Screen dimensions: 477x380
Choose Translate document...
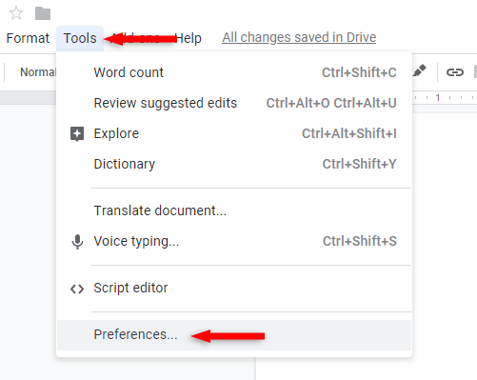[x=234, y=210]
